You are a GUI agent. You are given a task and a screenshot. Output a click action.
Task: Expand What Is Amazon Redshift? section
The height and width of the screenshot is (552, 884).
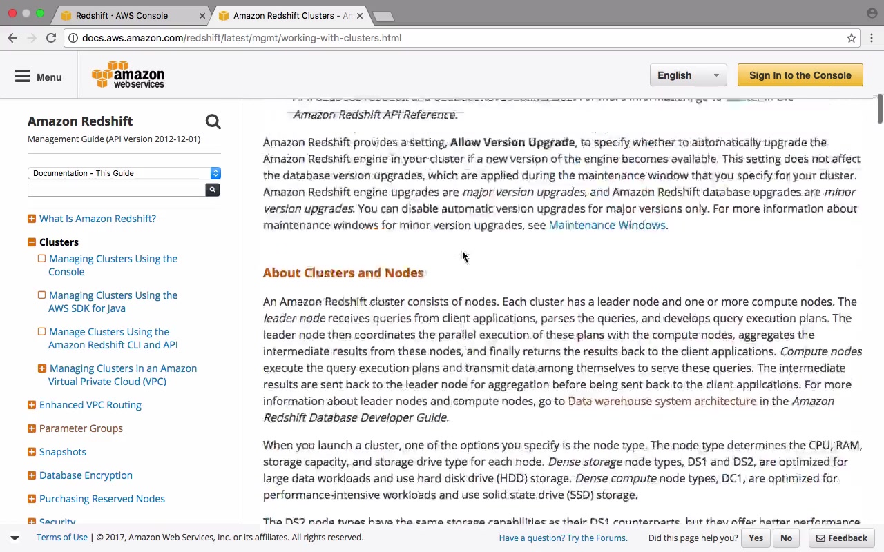click(x=32, y=219)
